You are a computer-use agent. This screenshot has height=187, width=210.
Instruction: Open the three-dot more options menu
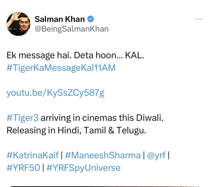click(x=198, y=19)
